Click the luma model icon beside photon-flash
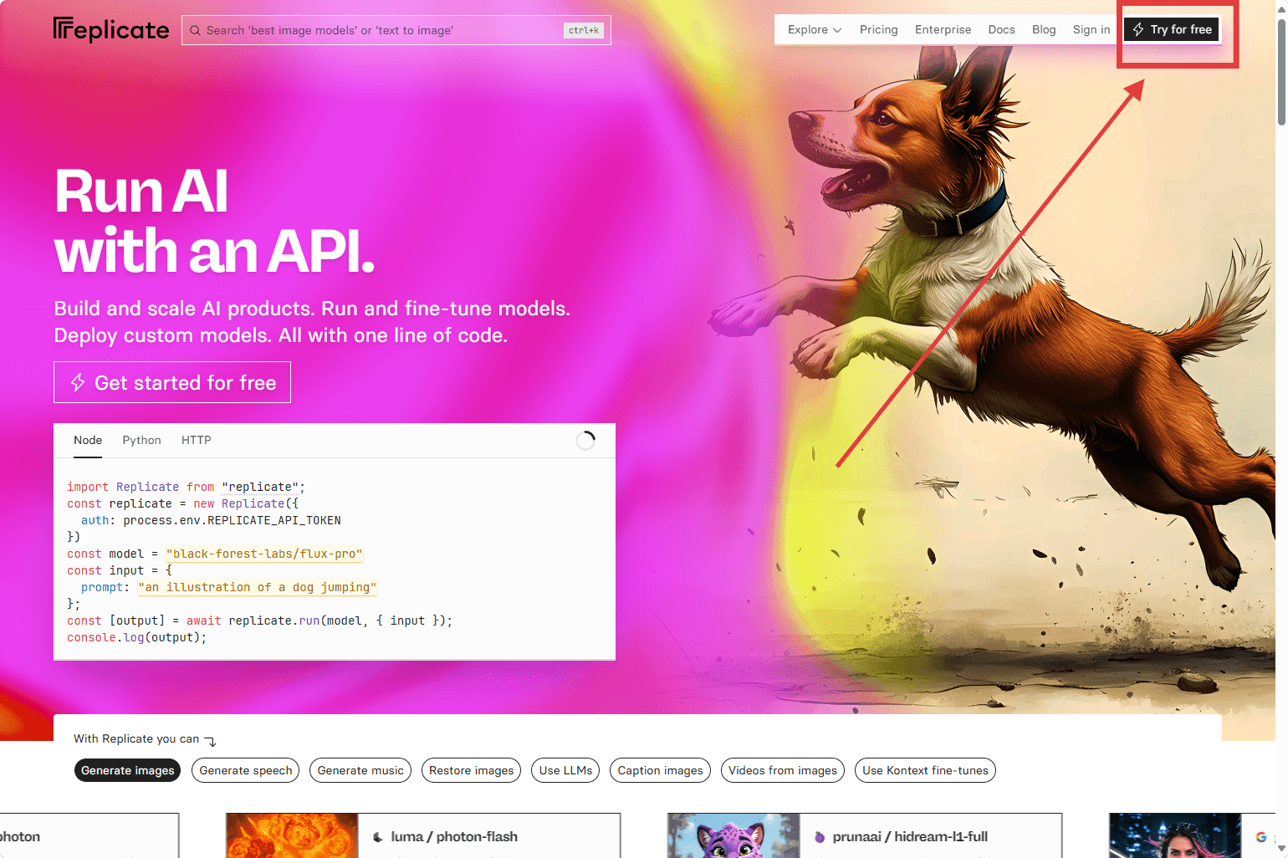Image resolution: width=1288 pixels, height=858 pixels. click(378, 836)
